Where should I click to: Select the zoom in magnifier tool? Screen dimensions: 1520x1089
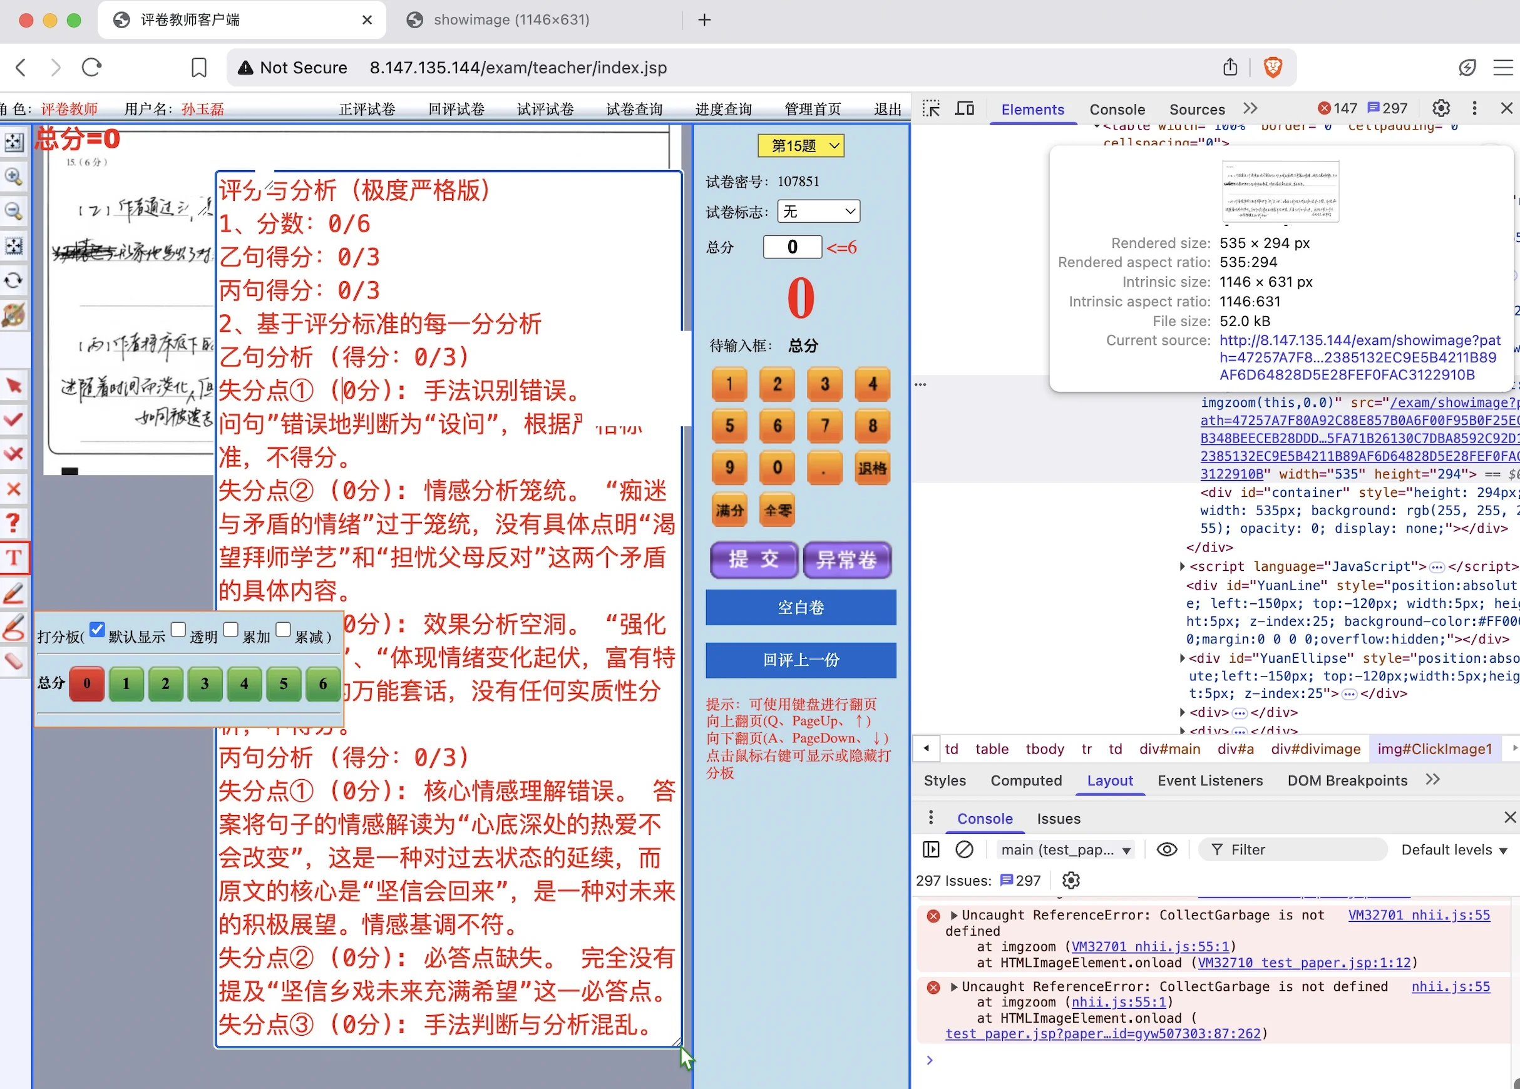click(x=15, y=177)
